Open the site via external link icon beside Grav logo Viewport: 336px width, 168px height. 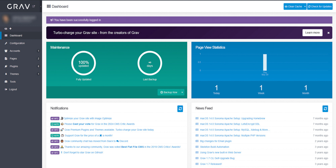coord(33,6)
